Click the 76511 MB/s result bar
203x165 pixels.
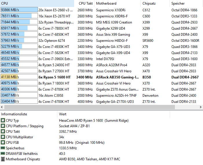click(x=19, y=16)
